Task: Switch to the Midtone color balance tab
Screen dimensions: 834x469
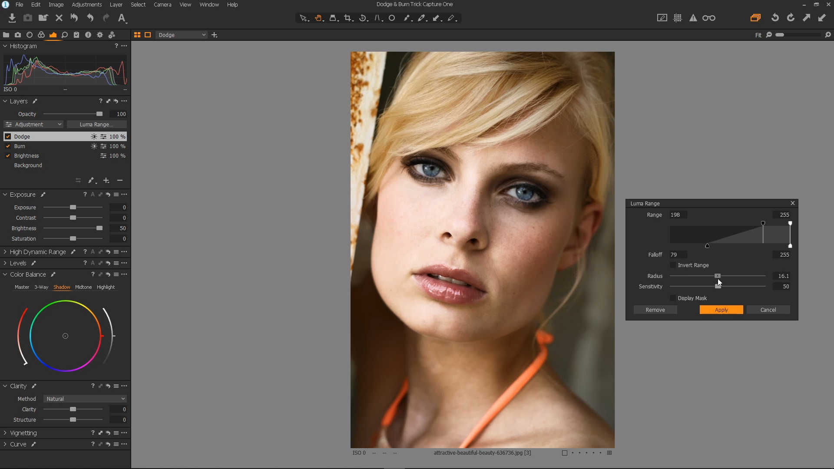Action: (83, 287)
